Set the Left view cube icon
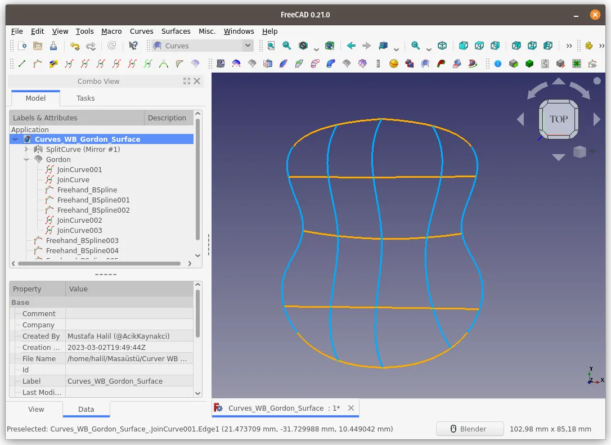The image size is (611, 445). pos(548,46)
